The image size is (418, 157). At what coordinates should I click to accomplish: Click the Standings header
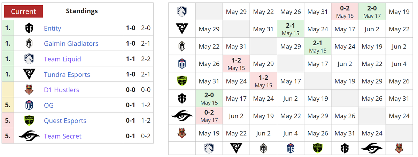(x=82, y=11)
